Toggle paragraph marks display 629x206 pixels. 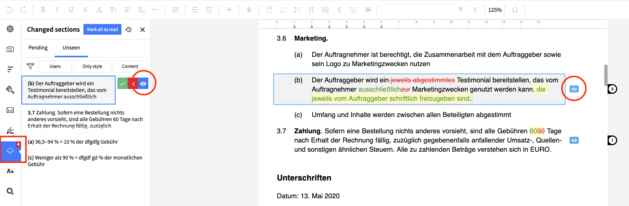461,10
